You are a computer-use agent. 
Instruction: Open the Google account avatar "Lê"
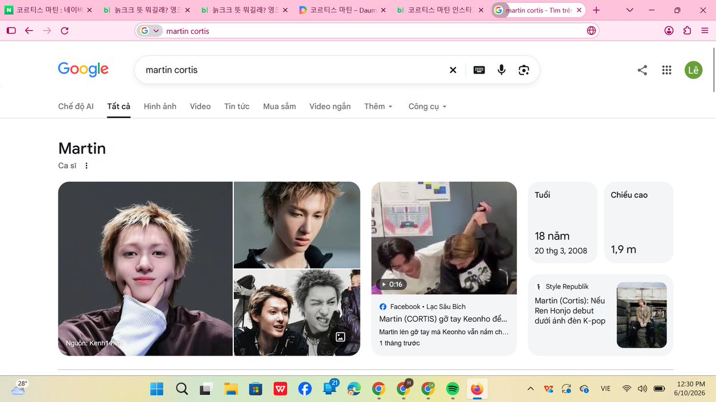[693, 70]
